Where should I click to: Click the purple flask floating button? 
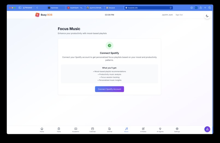coord(207,129)
